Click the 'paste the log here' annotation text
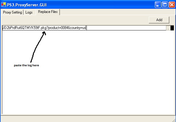The image size is (176, 122). tap(26, 65)
